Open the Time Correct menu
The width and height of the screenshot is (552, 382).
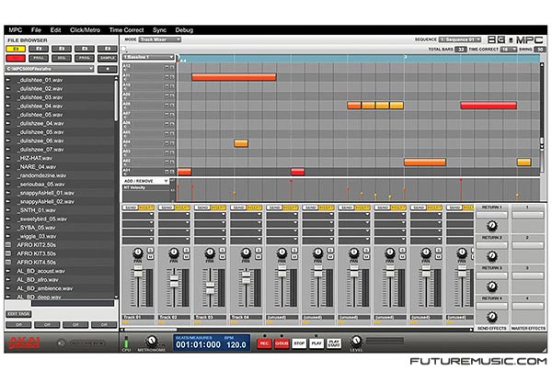(126, 30)
